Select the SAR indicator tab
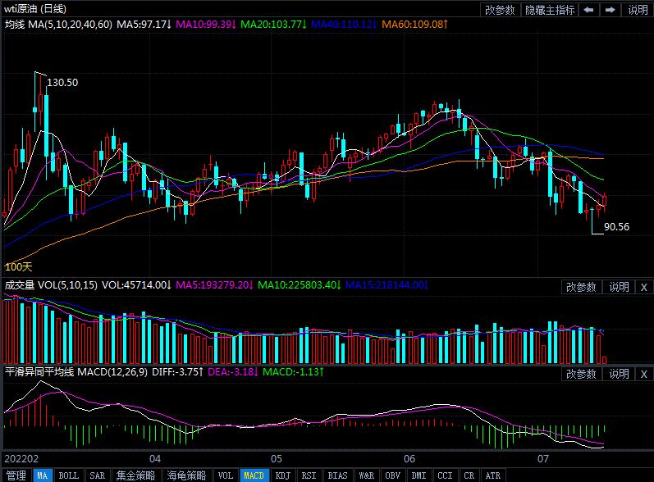This screenshot has height=482, width=654. pos(97,475)
